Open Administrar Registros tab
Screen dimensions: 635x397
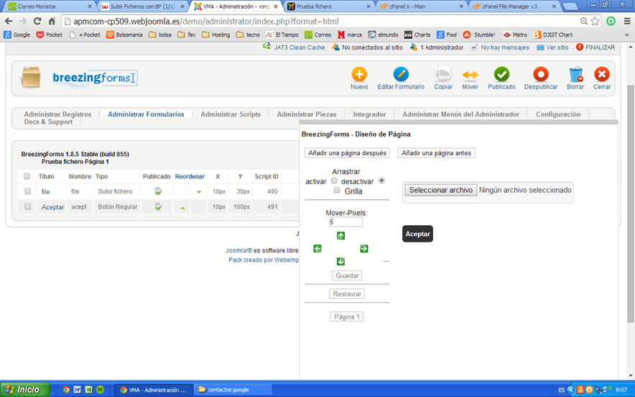(x=58, y=114)
